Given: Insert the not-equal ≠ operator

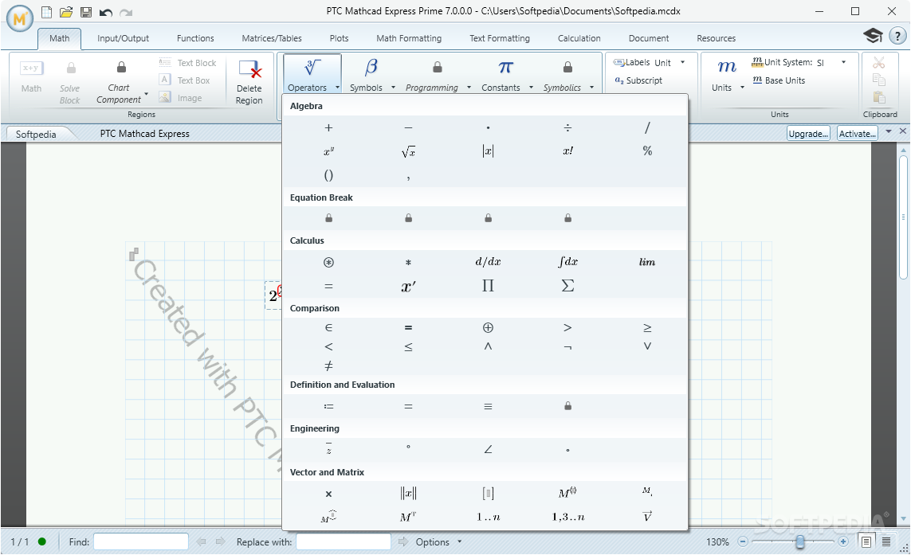Looking at the screenshot, I should tap(329, 365).
